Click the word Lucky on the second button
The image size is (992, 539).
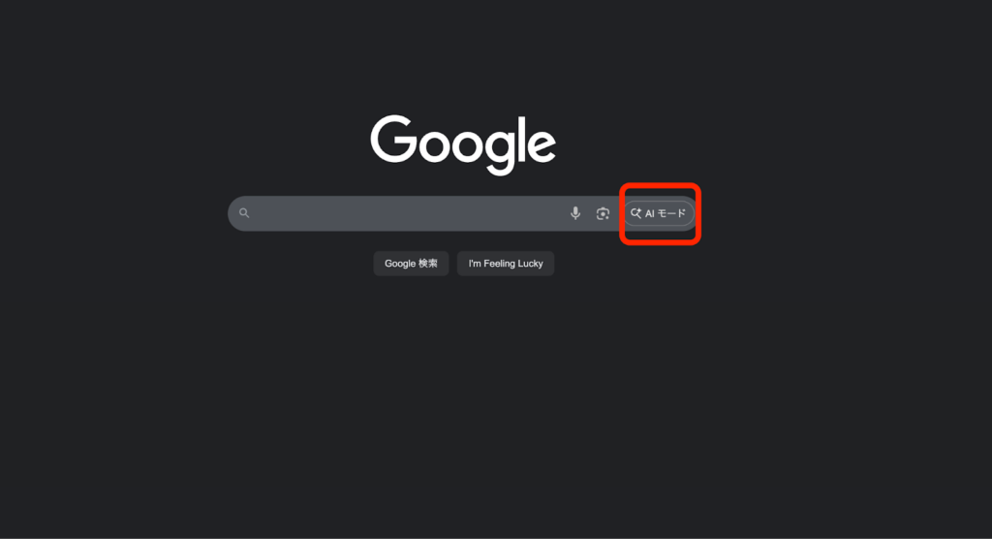[530, 264]
